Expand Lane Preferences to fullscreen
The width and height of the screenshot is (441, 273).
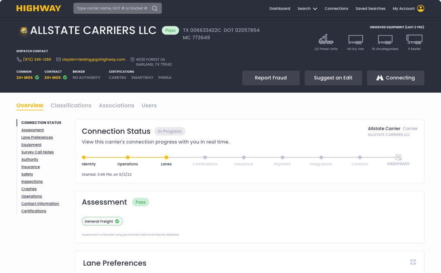click(x=413, y=262)
